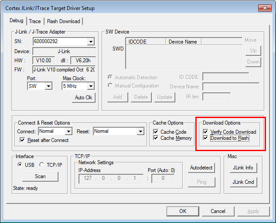Click the JLink Cmd button
276x223 pixels.
click(x=243, y=182)
